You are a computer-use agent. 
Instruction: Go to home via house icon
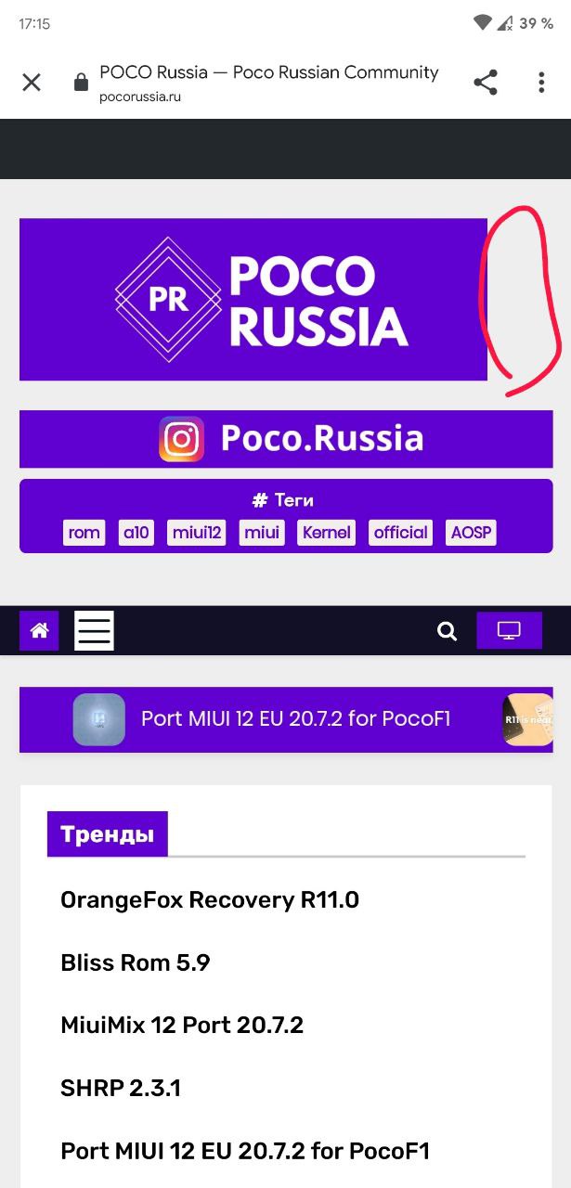(x=39, y=630)
